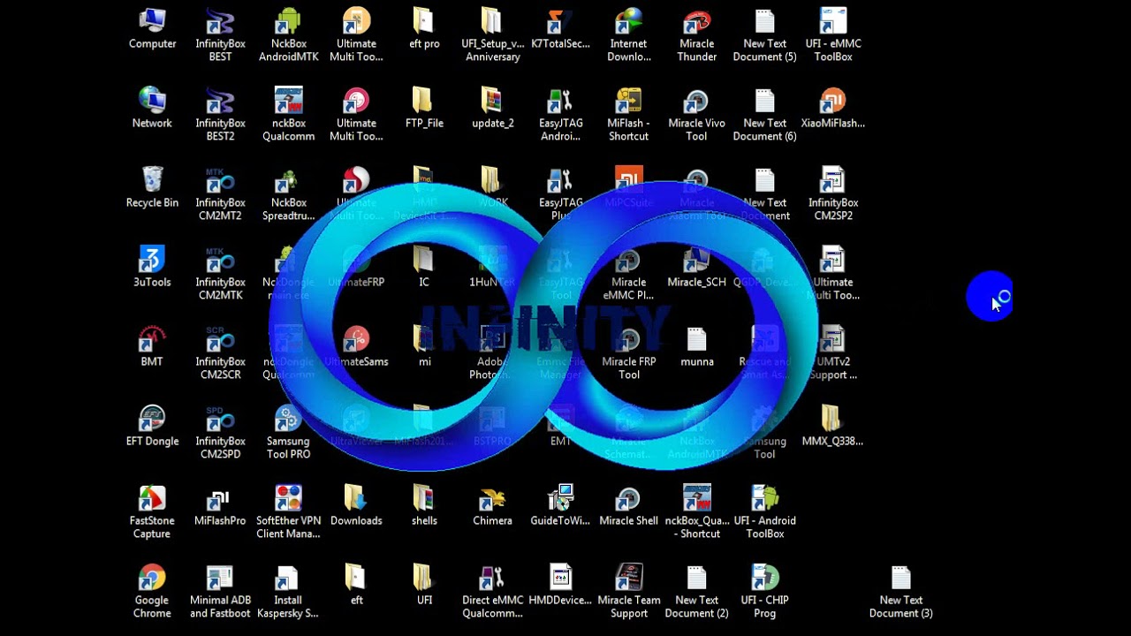Open the eft pro folder
This screenshot has width=1131, height=636.
point(424,30)
